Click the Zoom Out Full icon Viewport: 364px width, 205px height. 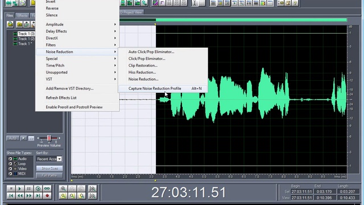(x=81, y=188)
